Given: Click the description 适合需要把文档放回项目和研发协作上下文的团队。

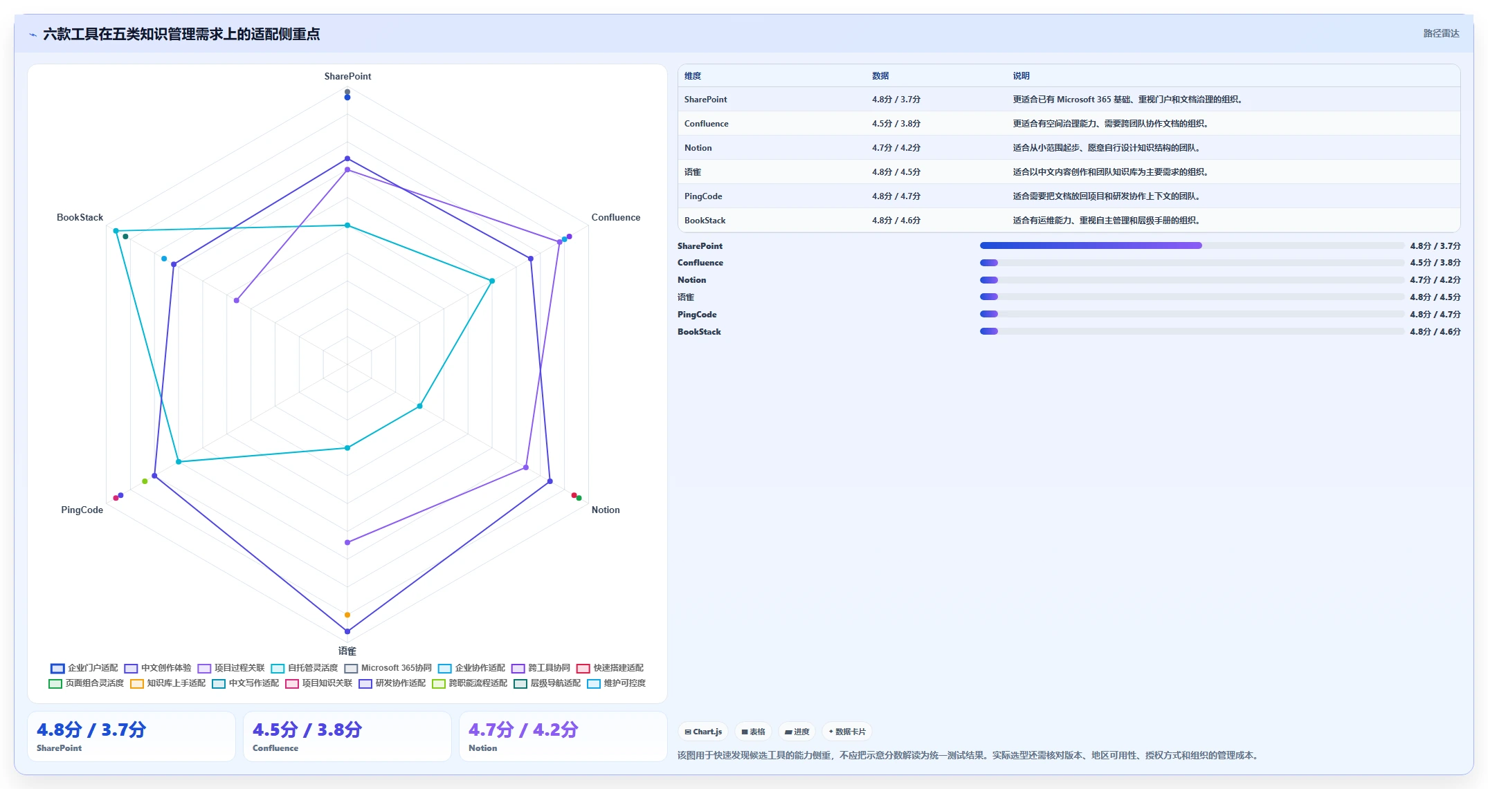Looking at the screenshot, I should pyautogui.click(x=1107, y=196).
